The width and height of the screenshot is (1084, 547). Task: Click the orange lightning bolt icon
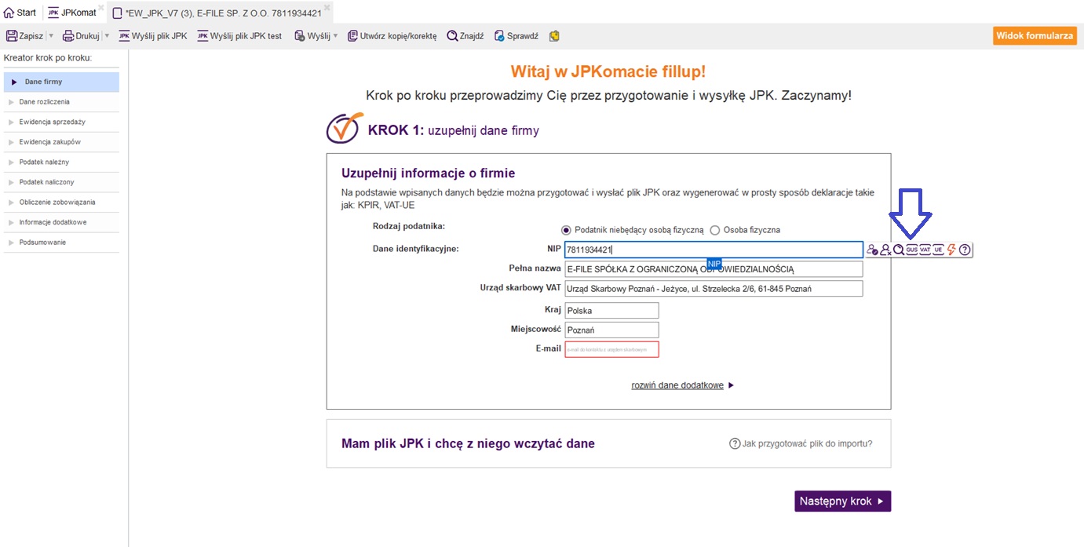(951, 250)
